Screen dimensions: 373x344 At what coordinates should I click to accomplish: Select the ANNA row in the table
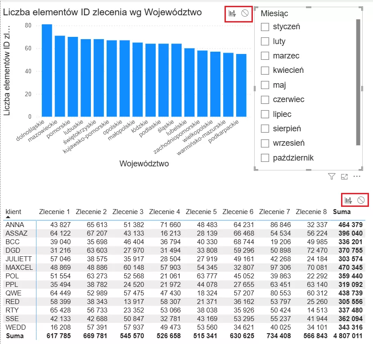15,224
